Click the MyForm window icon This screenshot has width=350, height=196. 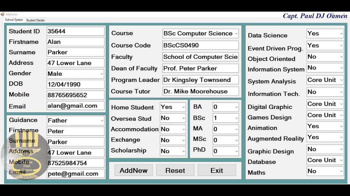(x=2, y=14)
